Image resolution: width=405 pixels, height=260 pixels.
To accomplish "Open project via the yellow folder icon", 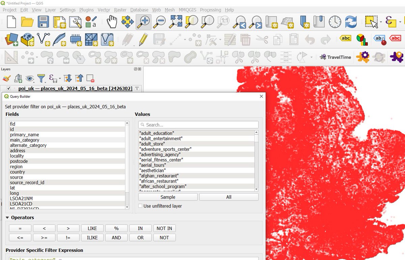I will 27,22.
